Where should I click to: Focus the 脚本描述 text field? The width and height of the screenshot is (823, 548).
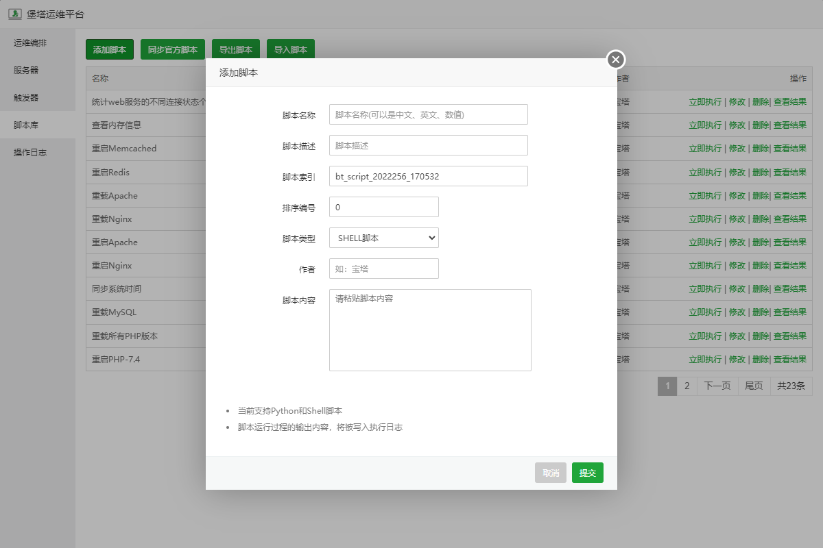[x=428, y=145]
